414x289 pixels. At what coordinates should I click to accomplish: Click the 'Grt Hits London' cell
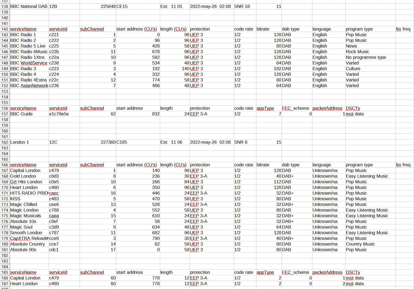(29, 182)
